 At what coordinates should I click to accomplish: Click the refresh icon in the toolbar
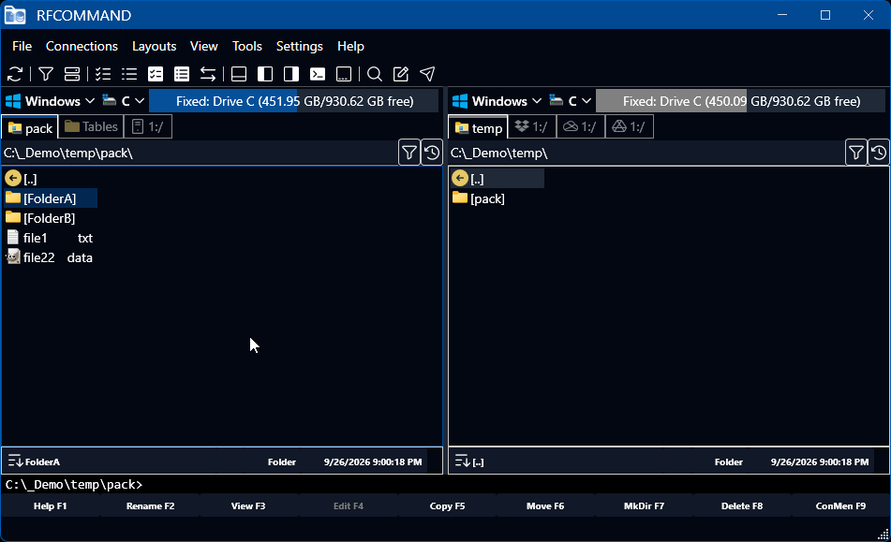(x=15, y=74)
